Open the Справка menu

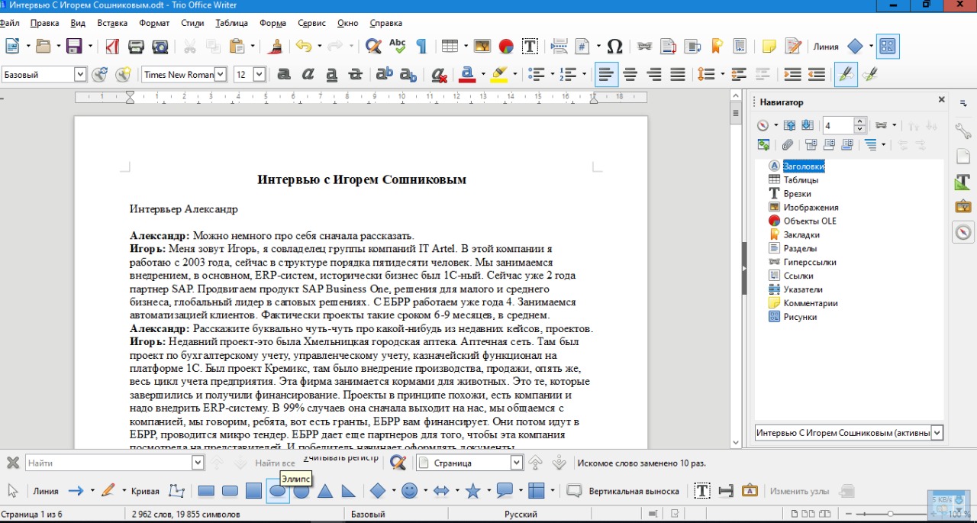click(385, 23)
